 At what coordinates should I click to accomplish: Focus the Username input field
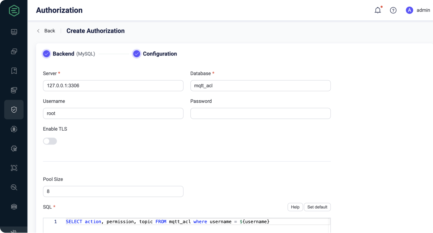tap(113, 113)
